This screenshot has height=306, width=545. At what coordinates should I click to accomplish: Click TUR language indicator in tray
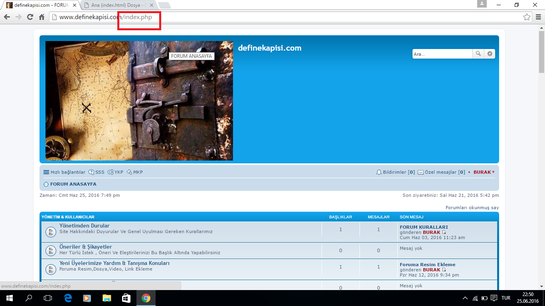click(x=506, y=298)
